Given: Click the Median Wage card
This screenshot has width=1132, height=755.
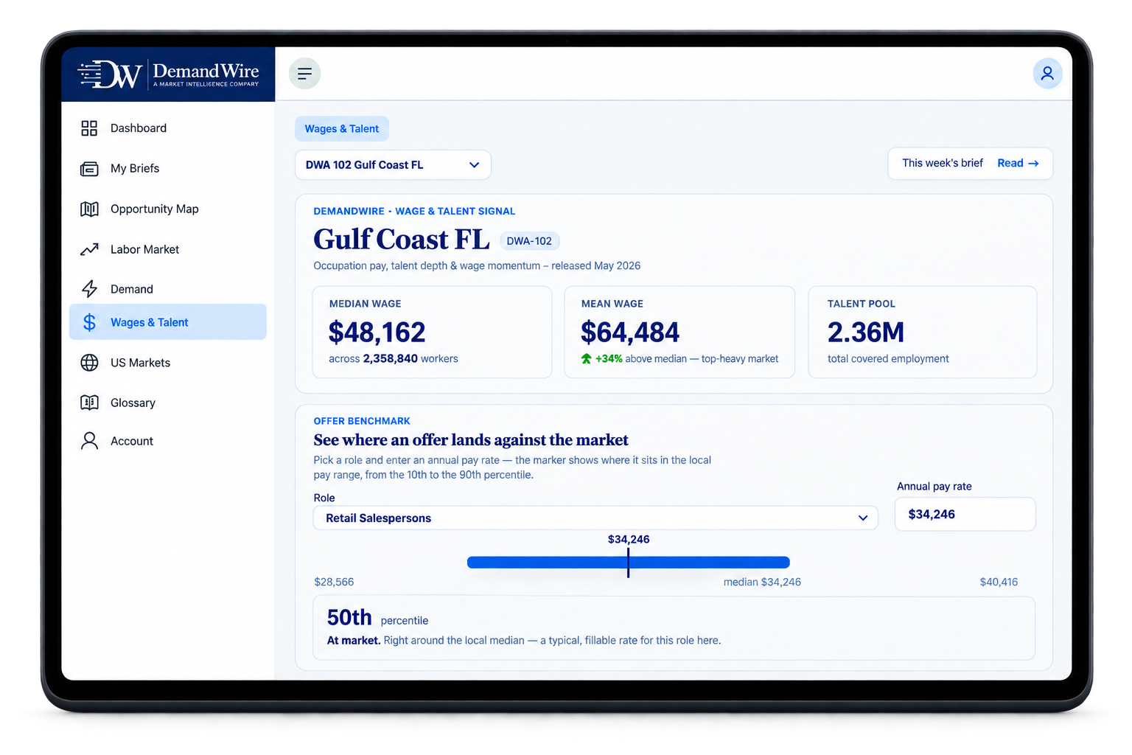Looking at the screenshot, I should 432,333.
